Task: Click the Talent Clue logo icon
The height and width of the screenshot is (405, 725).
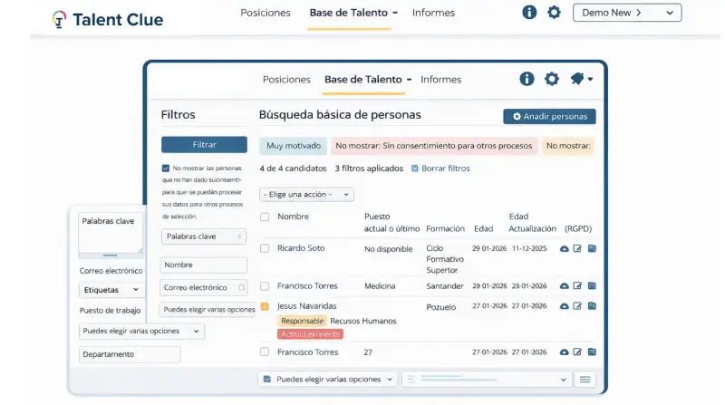Action: [x=59, y=19]
